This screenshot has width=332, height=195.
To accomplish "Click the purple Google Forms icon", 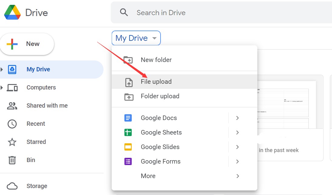I will click(x=128, y=161).
